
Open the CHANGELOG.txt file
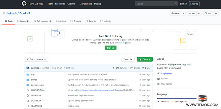pyautogui.click(x=38, y=90)
